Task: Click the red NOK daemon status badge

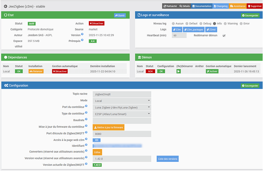Action: pos(150,71)
